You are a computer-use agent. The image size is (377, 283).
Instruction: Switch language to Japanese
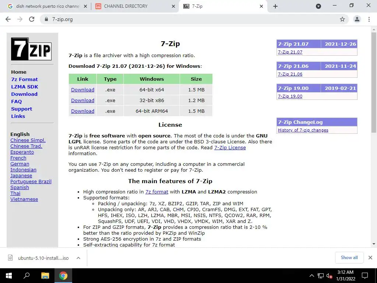[21, 176]
